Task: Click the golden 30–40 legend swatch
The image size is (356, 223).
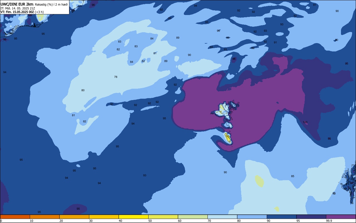Action: tap(104, 217)
